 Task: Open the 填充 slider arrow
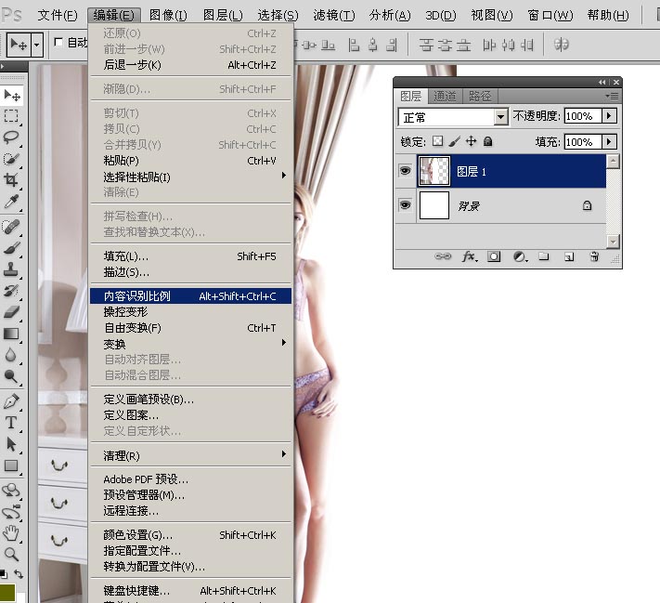point(609,141)
